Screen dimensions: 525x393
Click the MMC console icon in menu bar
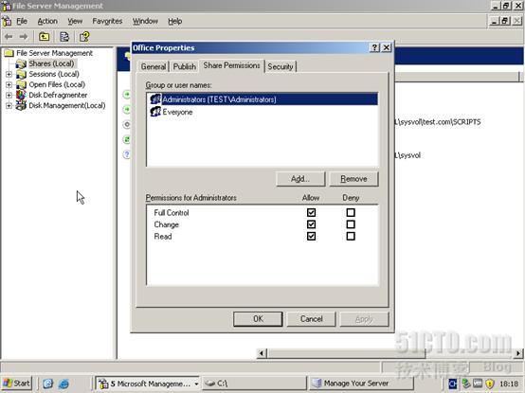coord(7,21)
